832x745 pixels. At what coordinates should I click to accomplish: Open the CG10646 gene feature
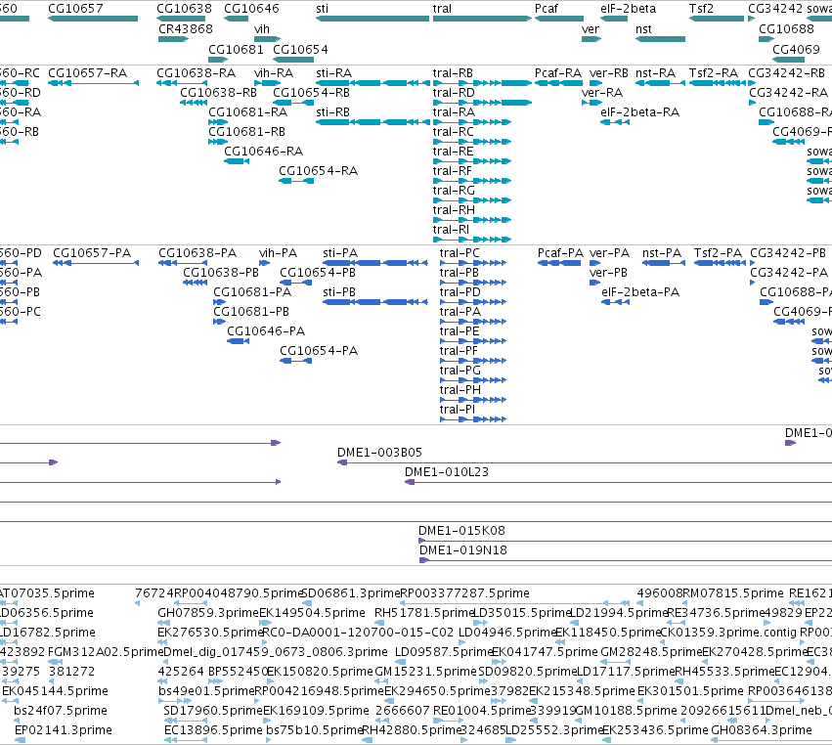pyautogui.click(x=237, y=19)
